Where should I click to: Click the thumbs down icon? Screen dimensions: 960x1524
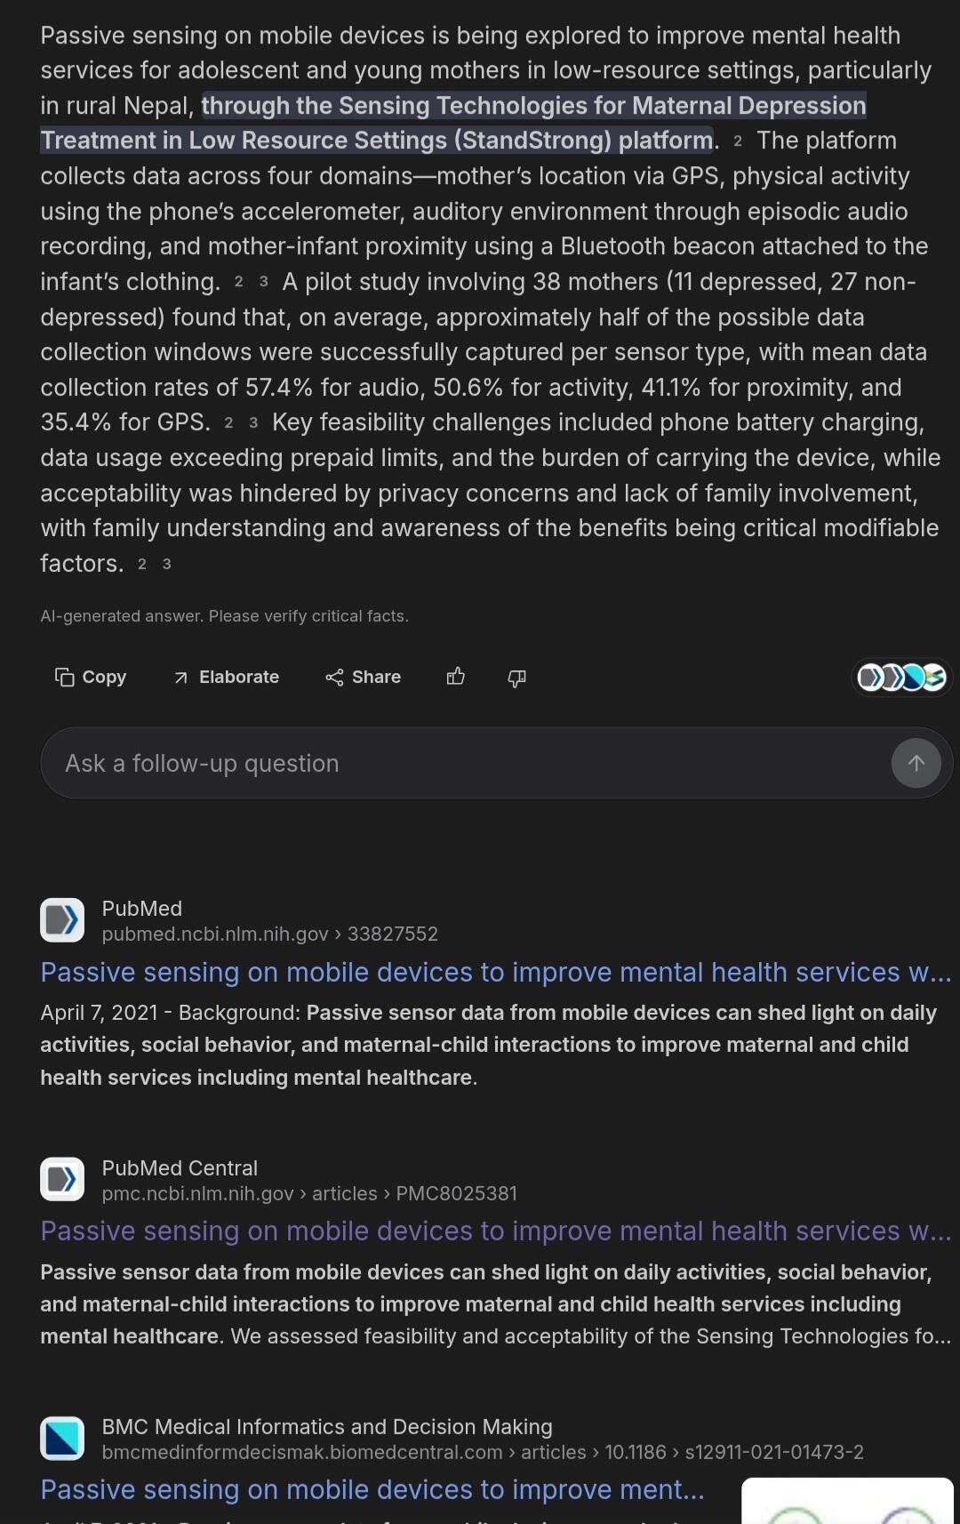point(516,678)
